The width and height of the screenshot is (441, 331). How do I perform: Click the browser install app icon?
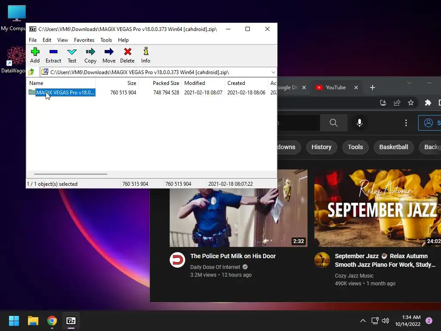383,103
